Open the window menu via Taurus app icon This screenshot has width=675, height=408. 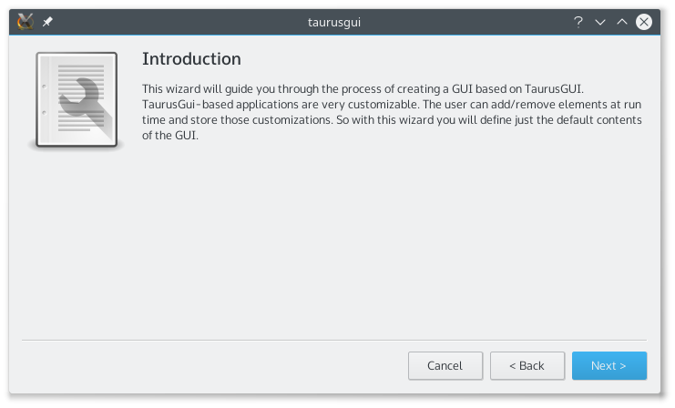tap(26, 22)
